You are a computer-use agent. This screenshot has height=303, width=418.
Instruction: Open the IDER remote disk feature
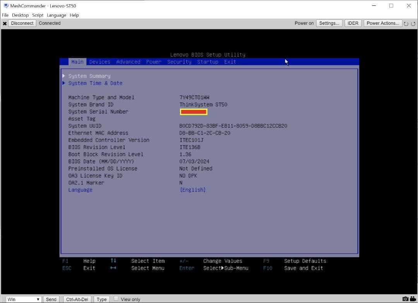tap(353, 23)
